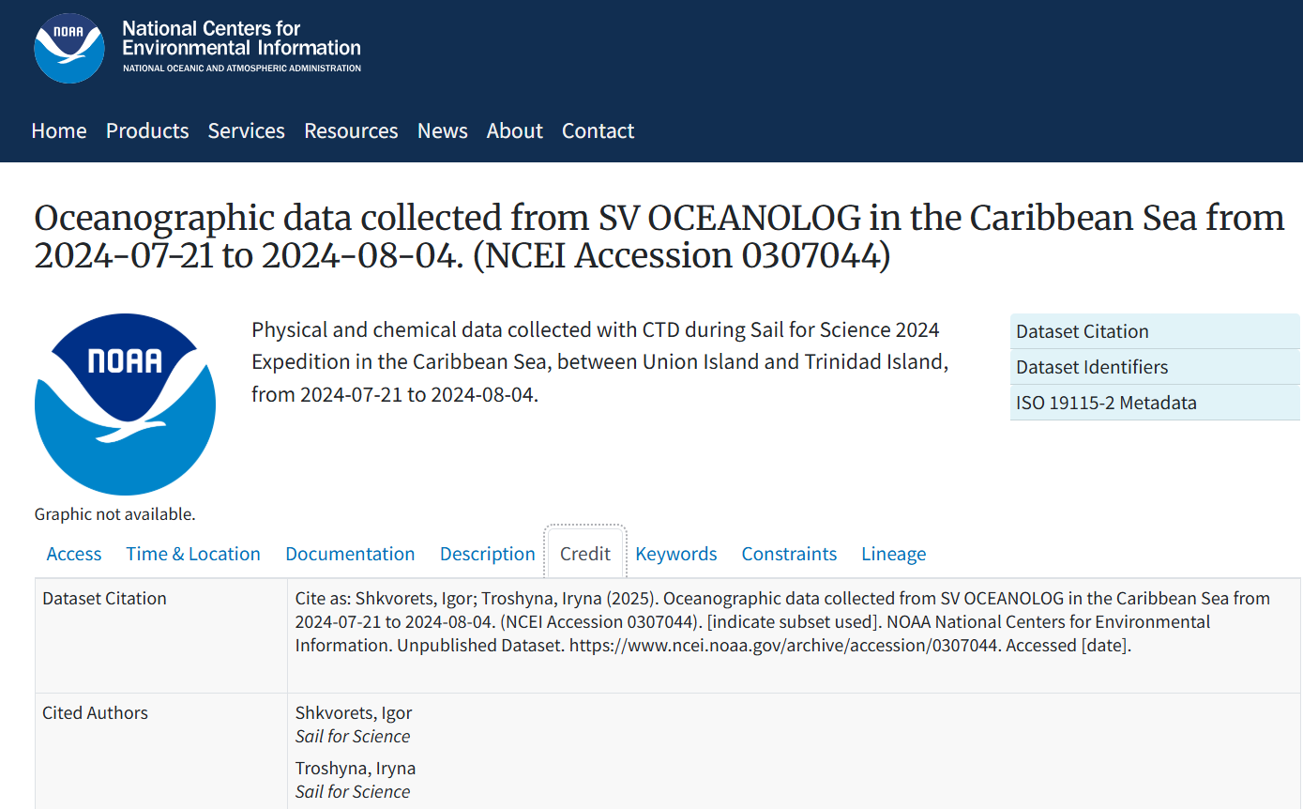Jump to Dataset Citation link
1303x809 pixels.
click(x=1155, y=331)
